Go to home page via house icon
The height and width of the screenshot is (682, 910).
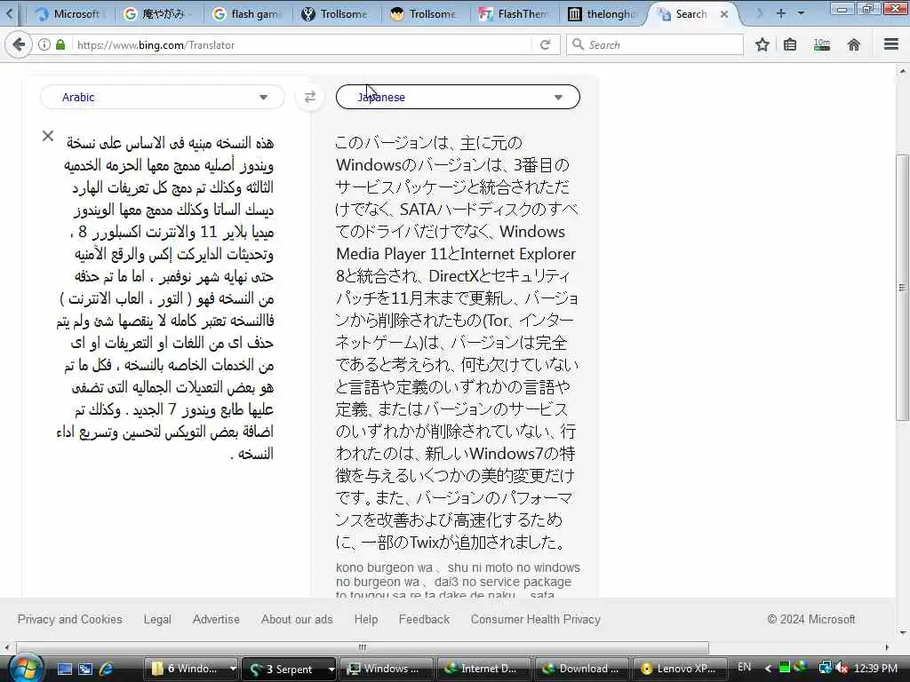tap(854, 44)
